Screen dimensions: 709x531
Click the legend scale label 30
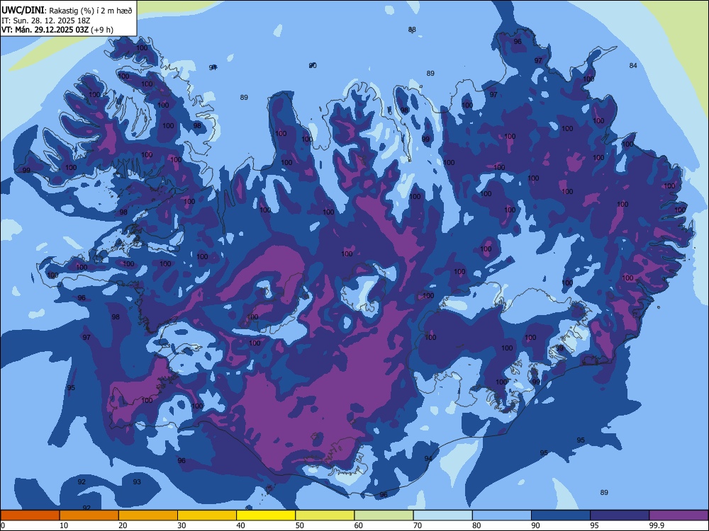[x=182, y=525]
